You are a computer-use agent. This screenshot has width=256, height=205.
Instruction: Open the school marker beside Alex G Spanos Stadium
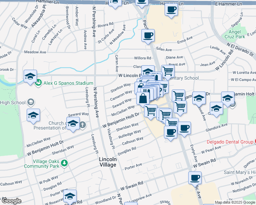pos(30,76)
